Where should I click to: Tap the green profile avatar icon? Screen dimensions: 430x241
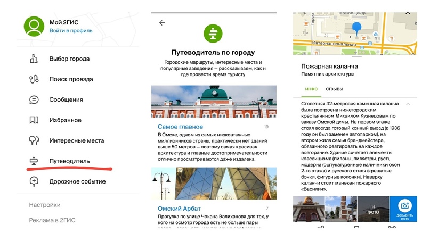coord(34,26)
